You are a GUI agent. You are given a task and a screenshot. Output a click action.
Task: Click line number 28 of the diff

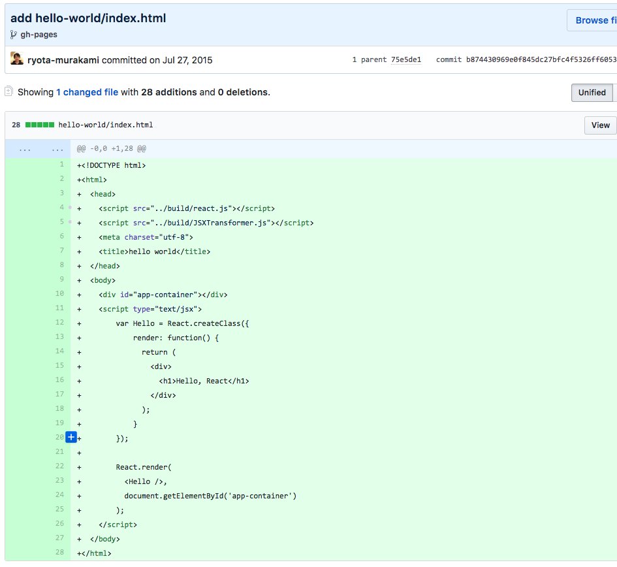59,552
